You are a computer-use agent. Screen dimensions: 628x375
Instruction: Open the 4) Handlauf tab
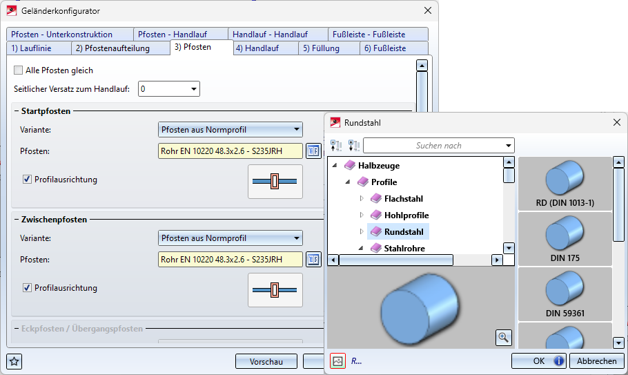[x=266, y=48]
